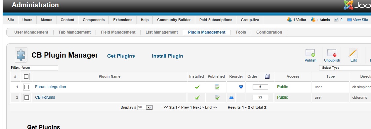Click the admin count icon
This screenshot has height=129, width=371.
(313, 19)
